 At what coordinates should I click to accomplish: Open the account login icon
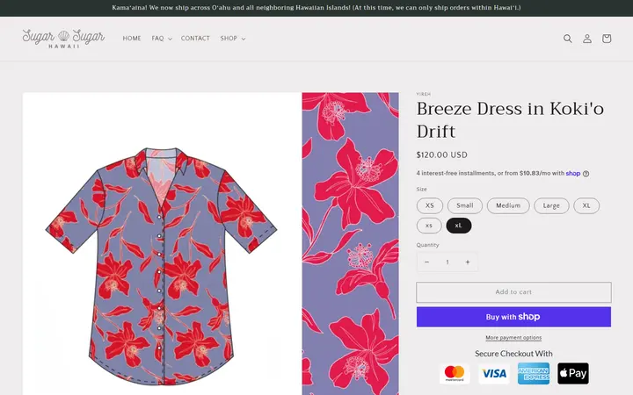(x=587, y=39)
